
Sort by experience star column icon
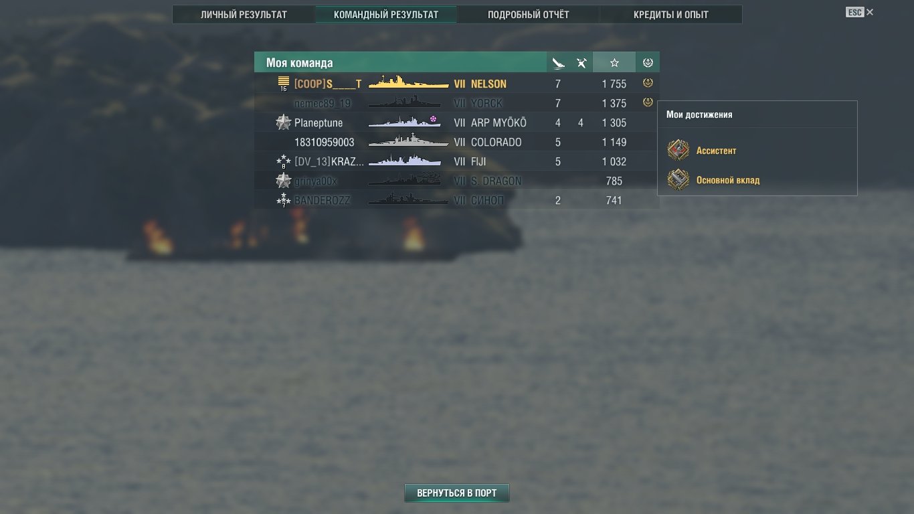point(614,63)
